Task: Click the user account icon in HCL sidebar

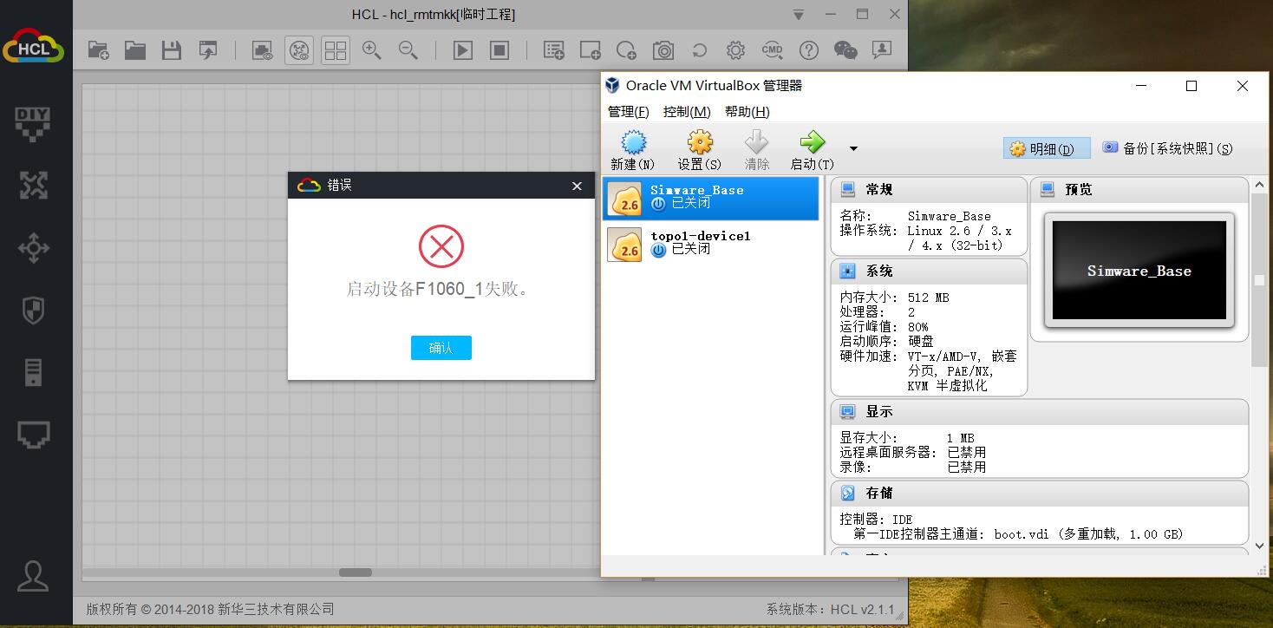Action: coord(34,576)
